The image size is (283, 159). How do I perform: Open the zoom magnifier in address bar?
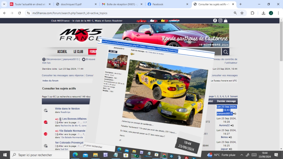235,13
